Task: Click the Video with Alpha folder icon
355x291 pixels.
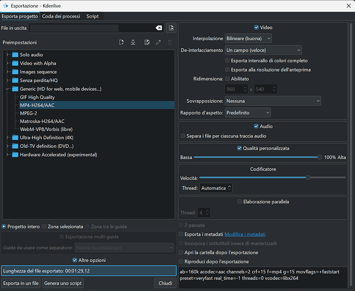Action: coord(15,63)
